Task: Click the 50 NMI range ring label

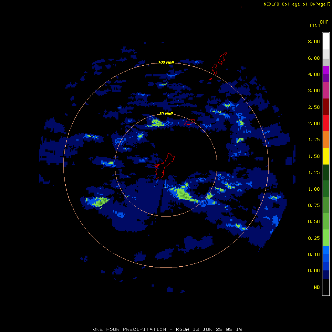Action: point(166,114)
